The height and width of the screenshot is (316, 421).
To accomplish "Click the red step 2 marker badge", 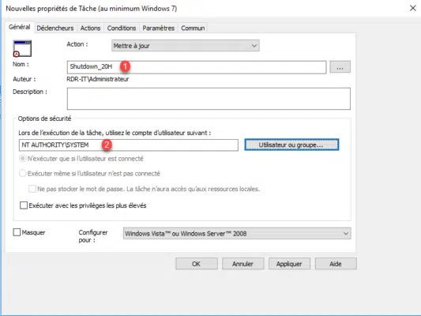I will tap(107, 145).
